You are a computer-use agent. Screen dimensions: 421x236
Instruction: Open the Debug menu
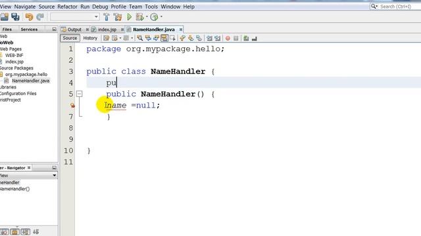100,7
